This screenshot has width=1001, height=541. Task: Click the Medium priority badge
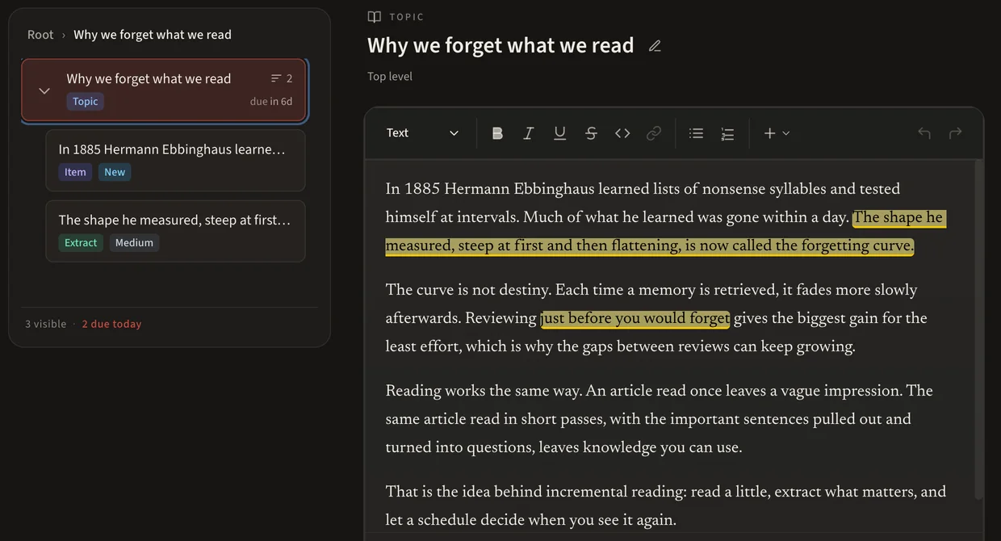pos(134,242)
